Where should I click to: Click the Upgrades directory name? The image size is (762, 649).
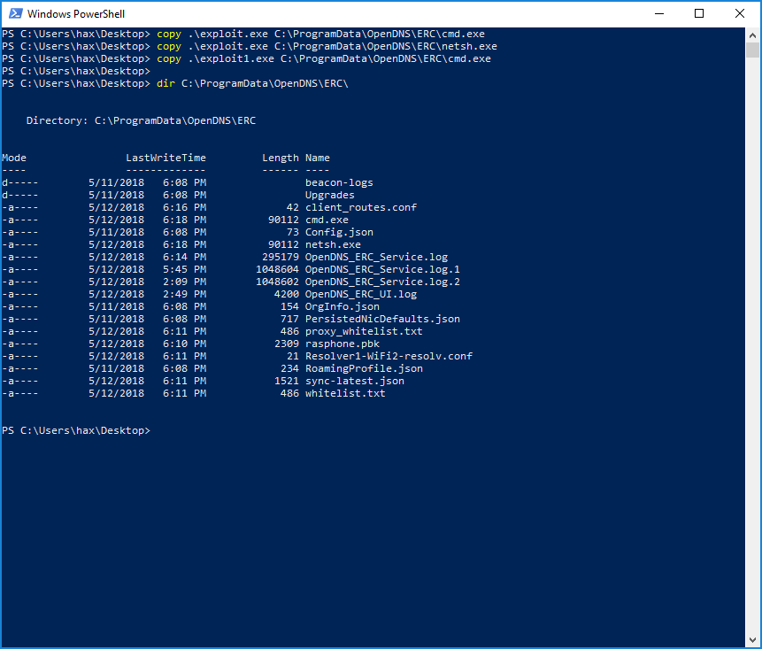(x=330, y=195)
